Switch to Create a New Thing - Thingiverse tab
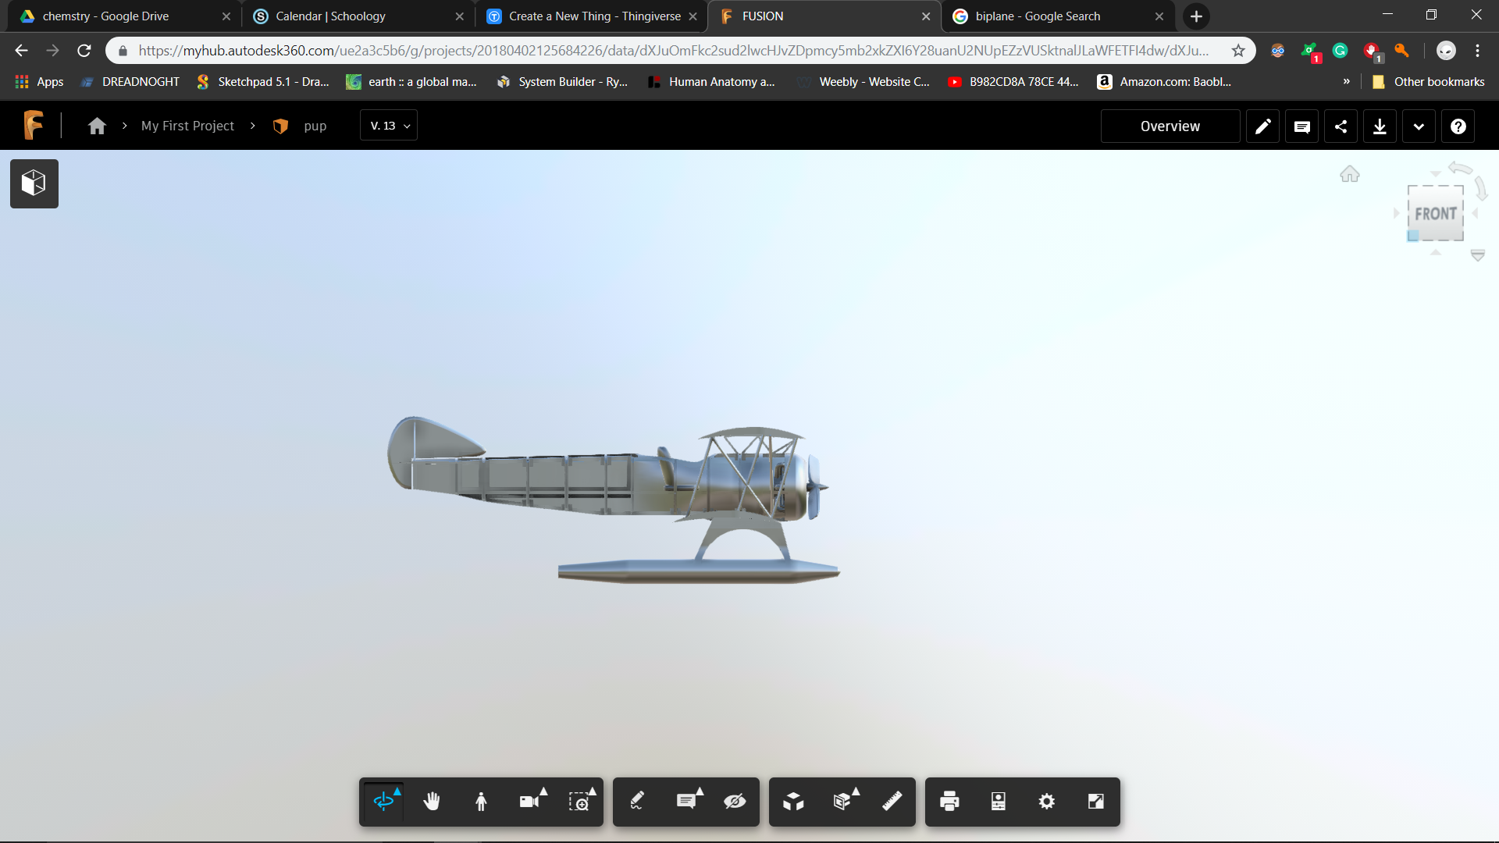Image resolution: width=1499 pixels, height=843 pixels. (591, 16)
